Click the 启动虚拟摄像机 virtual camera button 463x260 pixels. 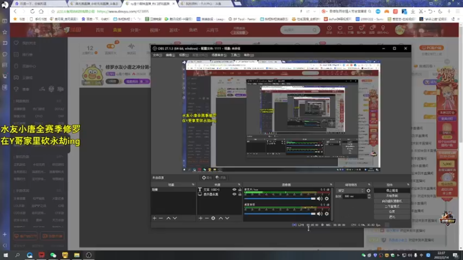tap(392, 201)
